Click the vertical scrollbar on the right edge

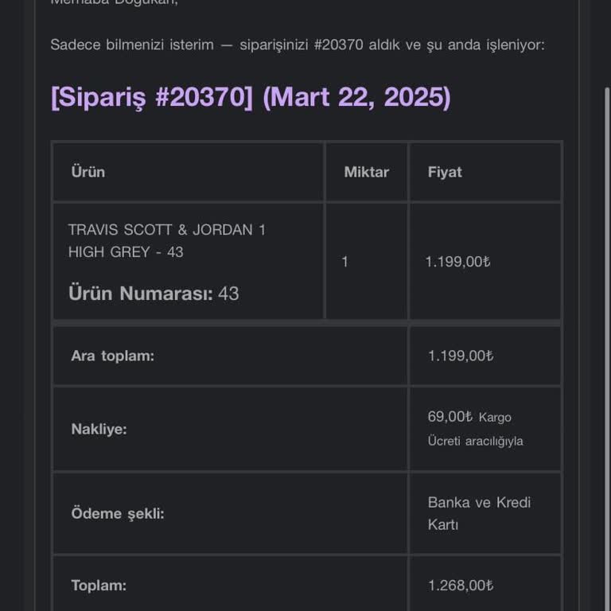pos(607,349)
